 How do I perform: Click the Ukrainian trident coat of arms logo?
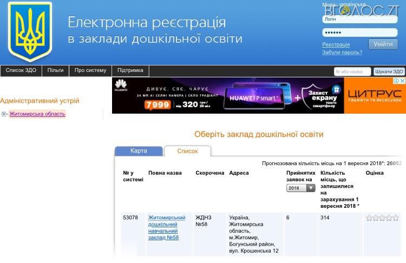pos(30,32)
